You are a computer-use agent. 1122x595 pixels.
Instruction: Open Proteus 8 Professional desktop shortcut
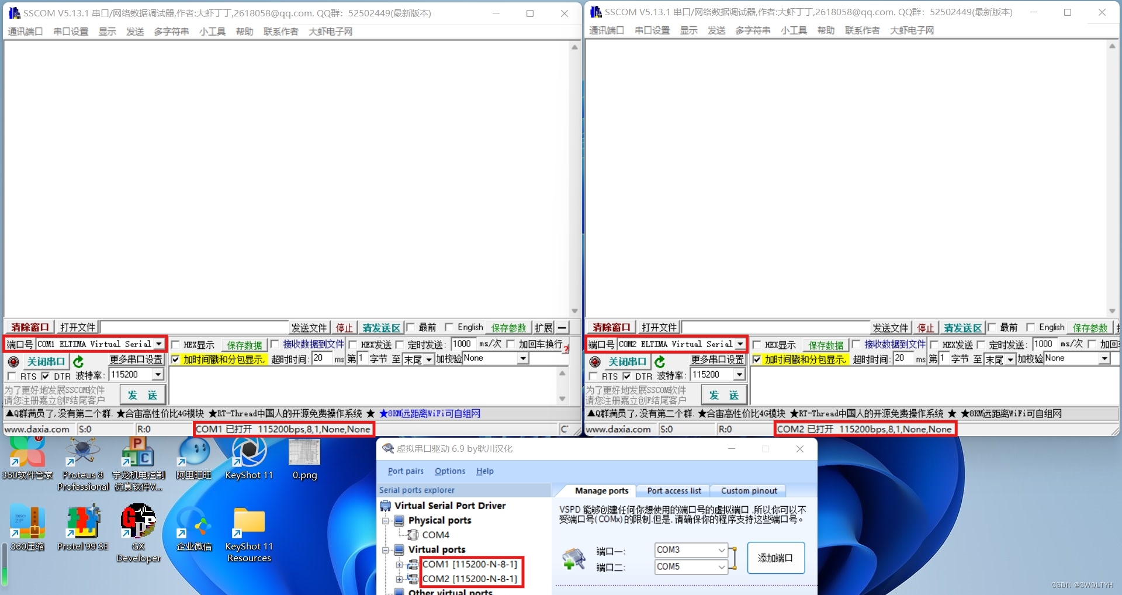click(83, 465)
